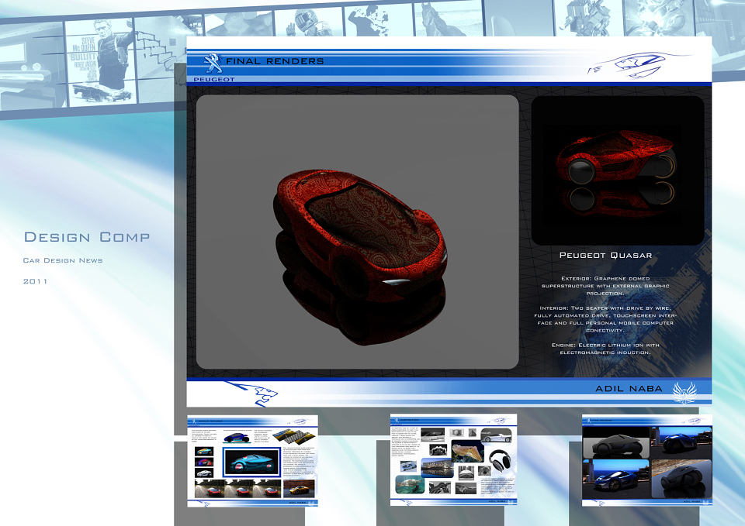Open the final renders board thumbnail
Image resolution: width=745 pixels, height=526 pixels.
[x=647, y=460]
